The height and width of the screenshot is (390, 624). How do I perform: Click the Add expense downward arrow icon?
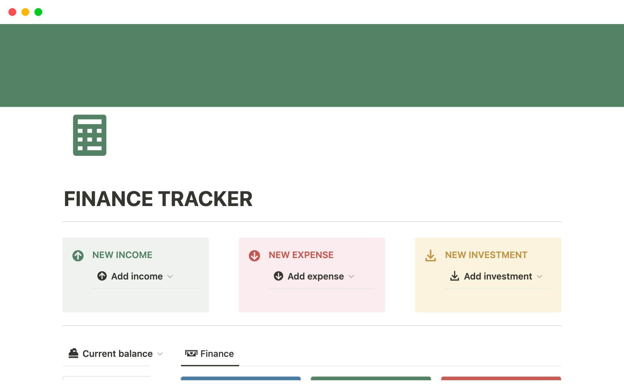coord(352,276)
